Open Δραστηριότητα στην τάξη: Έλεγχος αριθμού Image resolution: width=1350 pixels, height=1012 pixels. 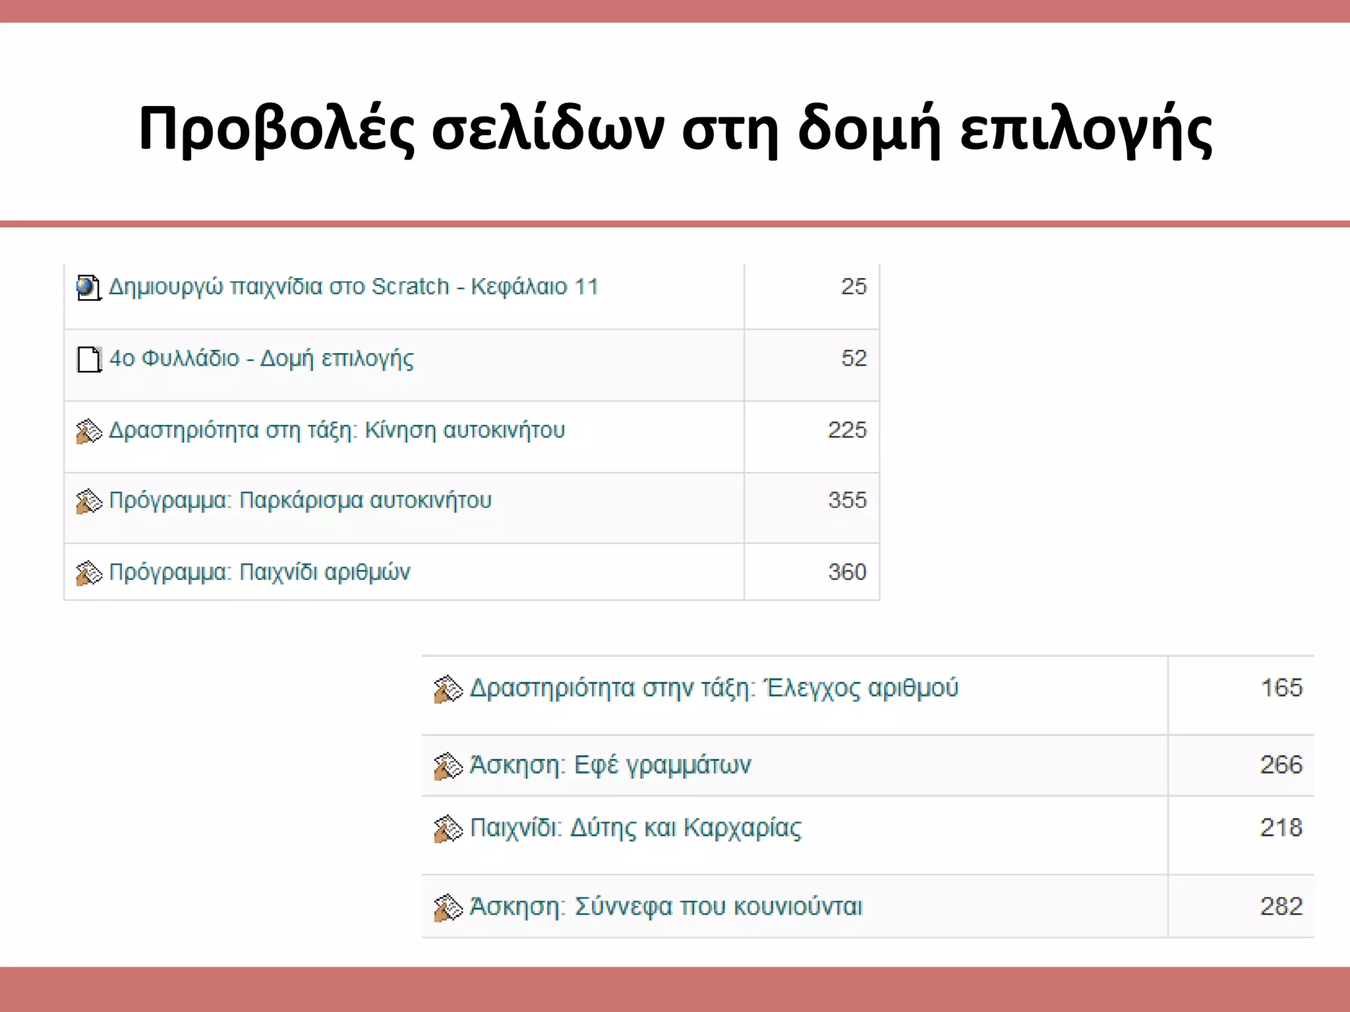pyautogui.click(x=714, y=689)
